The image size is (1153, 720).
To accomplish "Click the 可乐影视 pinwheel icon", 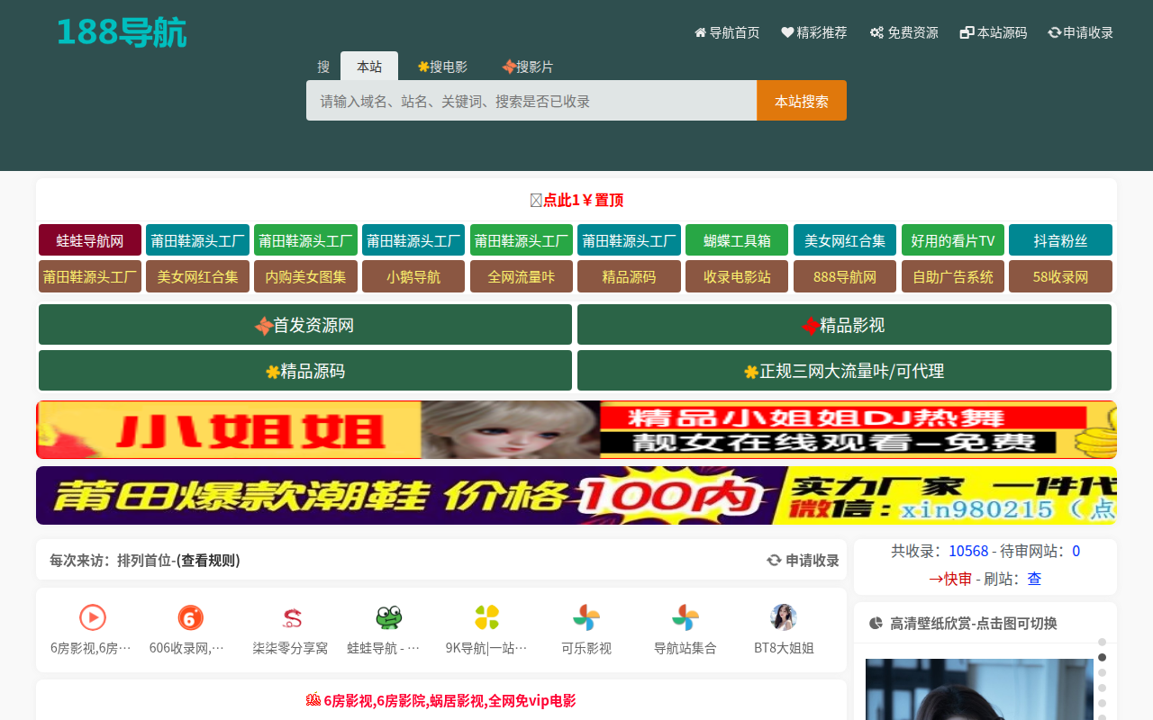I will point(586,617).
